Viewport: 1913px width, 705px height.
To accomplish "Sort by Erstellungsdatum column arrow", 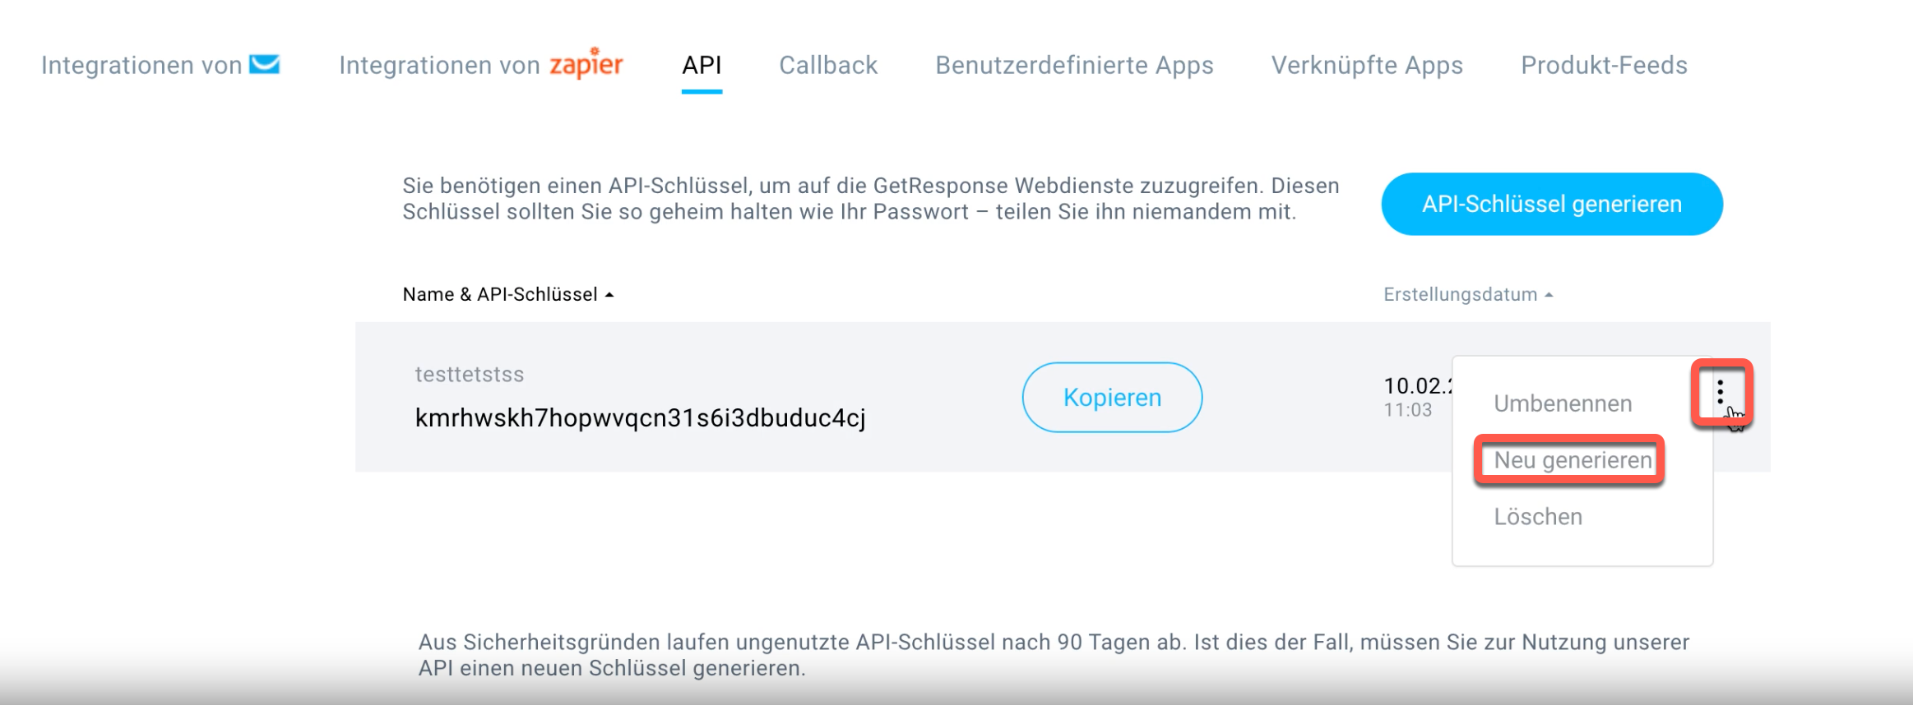I will [1549, 295].
